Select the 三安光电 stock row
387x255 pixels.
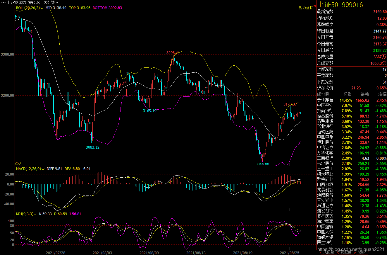pos(352,200)
